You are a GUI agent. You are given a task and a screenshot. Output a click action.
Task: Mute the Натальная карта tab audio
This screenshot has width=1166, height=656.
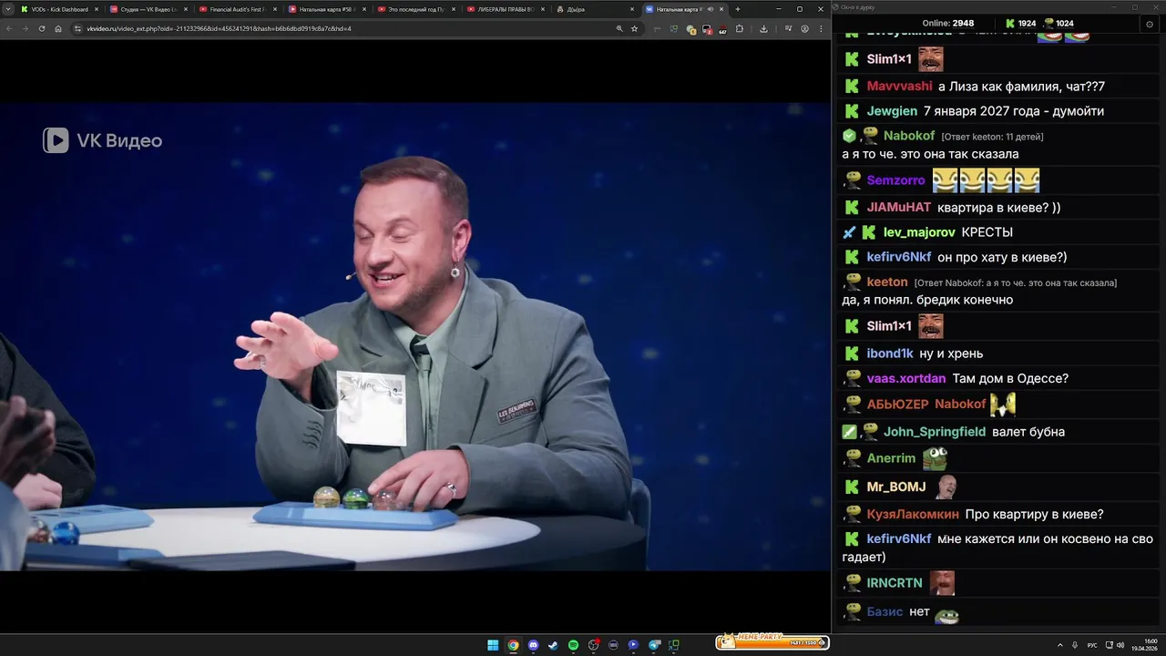point(709,9)
